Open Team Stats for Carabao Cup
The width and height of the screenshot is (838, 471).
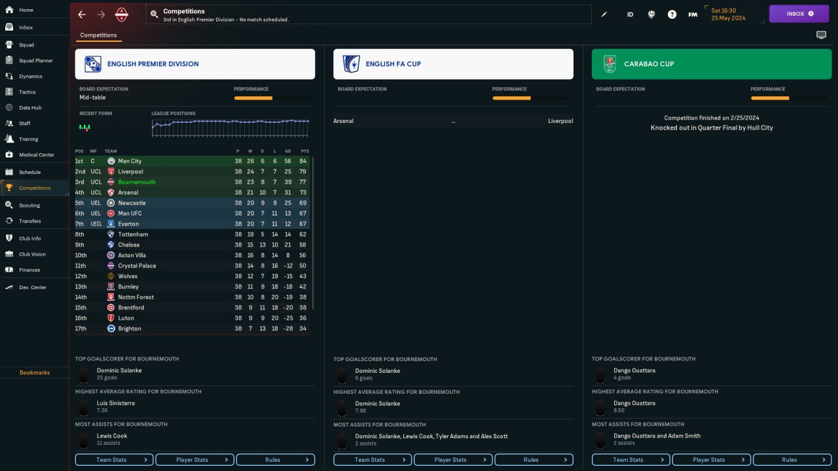(x=631, y=460)
